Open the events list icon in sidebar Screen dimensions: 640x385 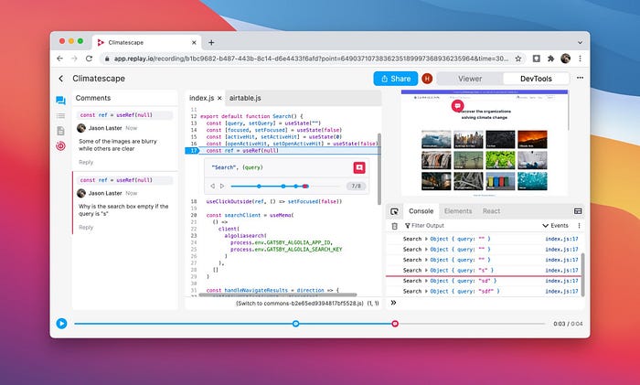click(60, 115)
